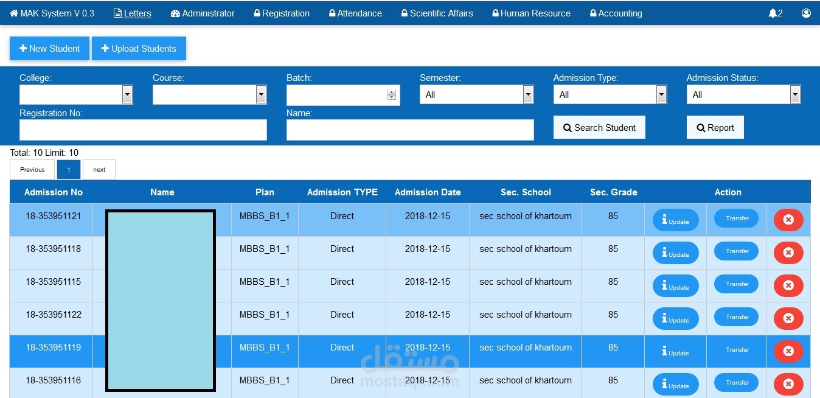Transfer student 18-353951115
The image size is (820, 398).
[736, 284]
